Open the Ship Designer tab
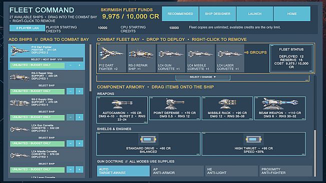Image resolution: width=326 pixels, height=183 pixels. 217,13
